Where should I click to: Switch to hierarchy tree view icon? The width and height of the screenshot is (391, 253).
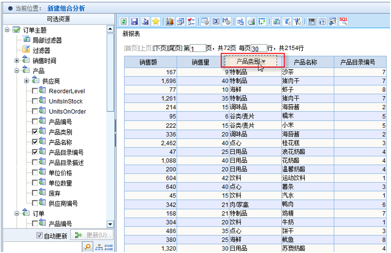point(99,248)
